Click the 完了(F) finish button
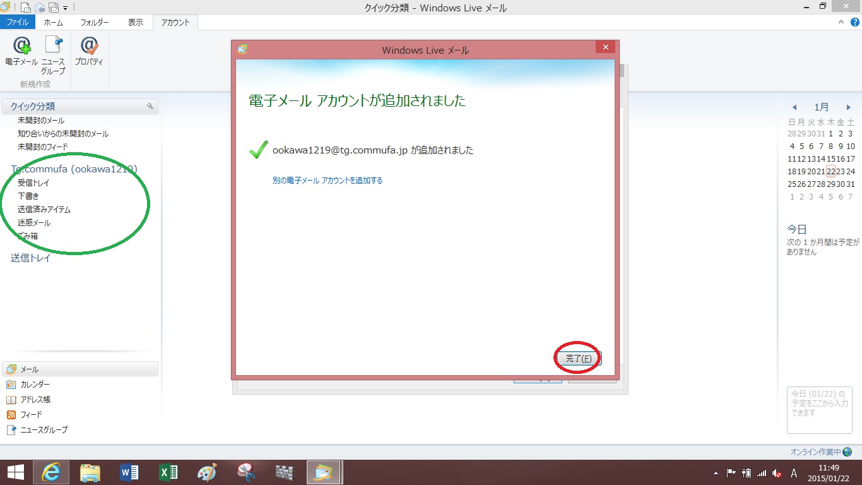Screen dimensions: 862x485 578,358
